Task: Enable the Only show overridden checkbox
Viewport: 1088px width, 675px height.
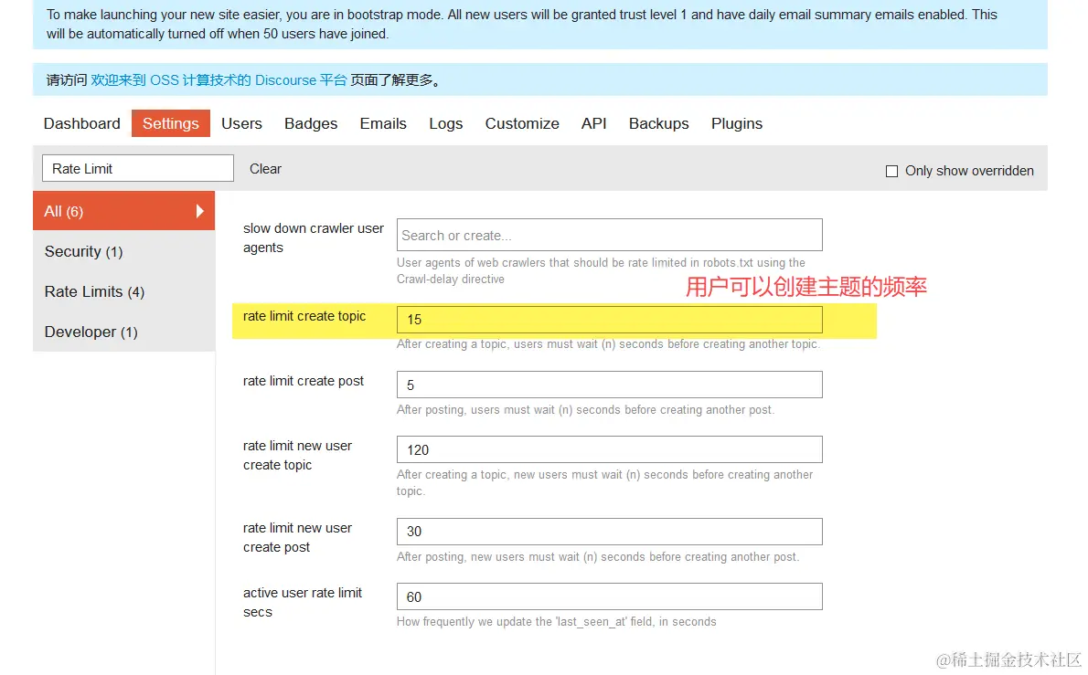Action: (x=891, y=170)
